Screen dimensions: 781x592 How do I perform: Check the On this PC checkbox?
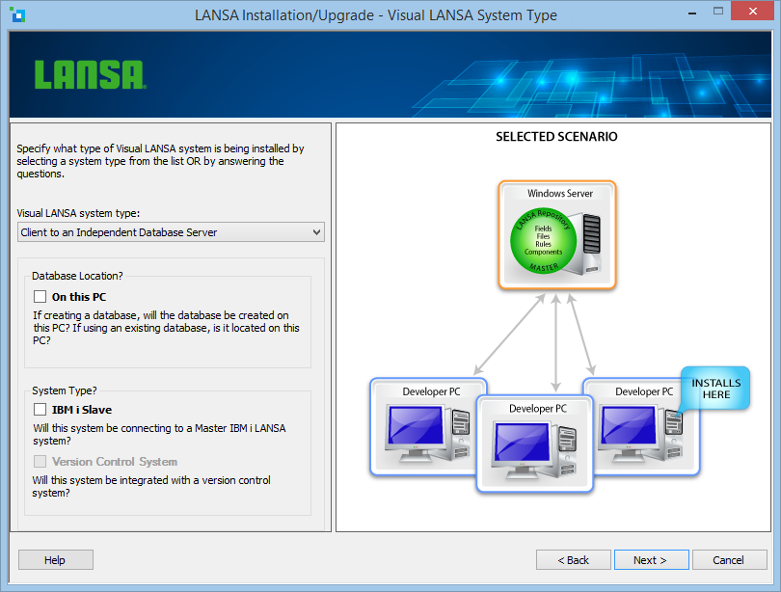pos(40,297)
